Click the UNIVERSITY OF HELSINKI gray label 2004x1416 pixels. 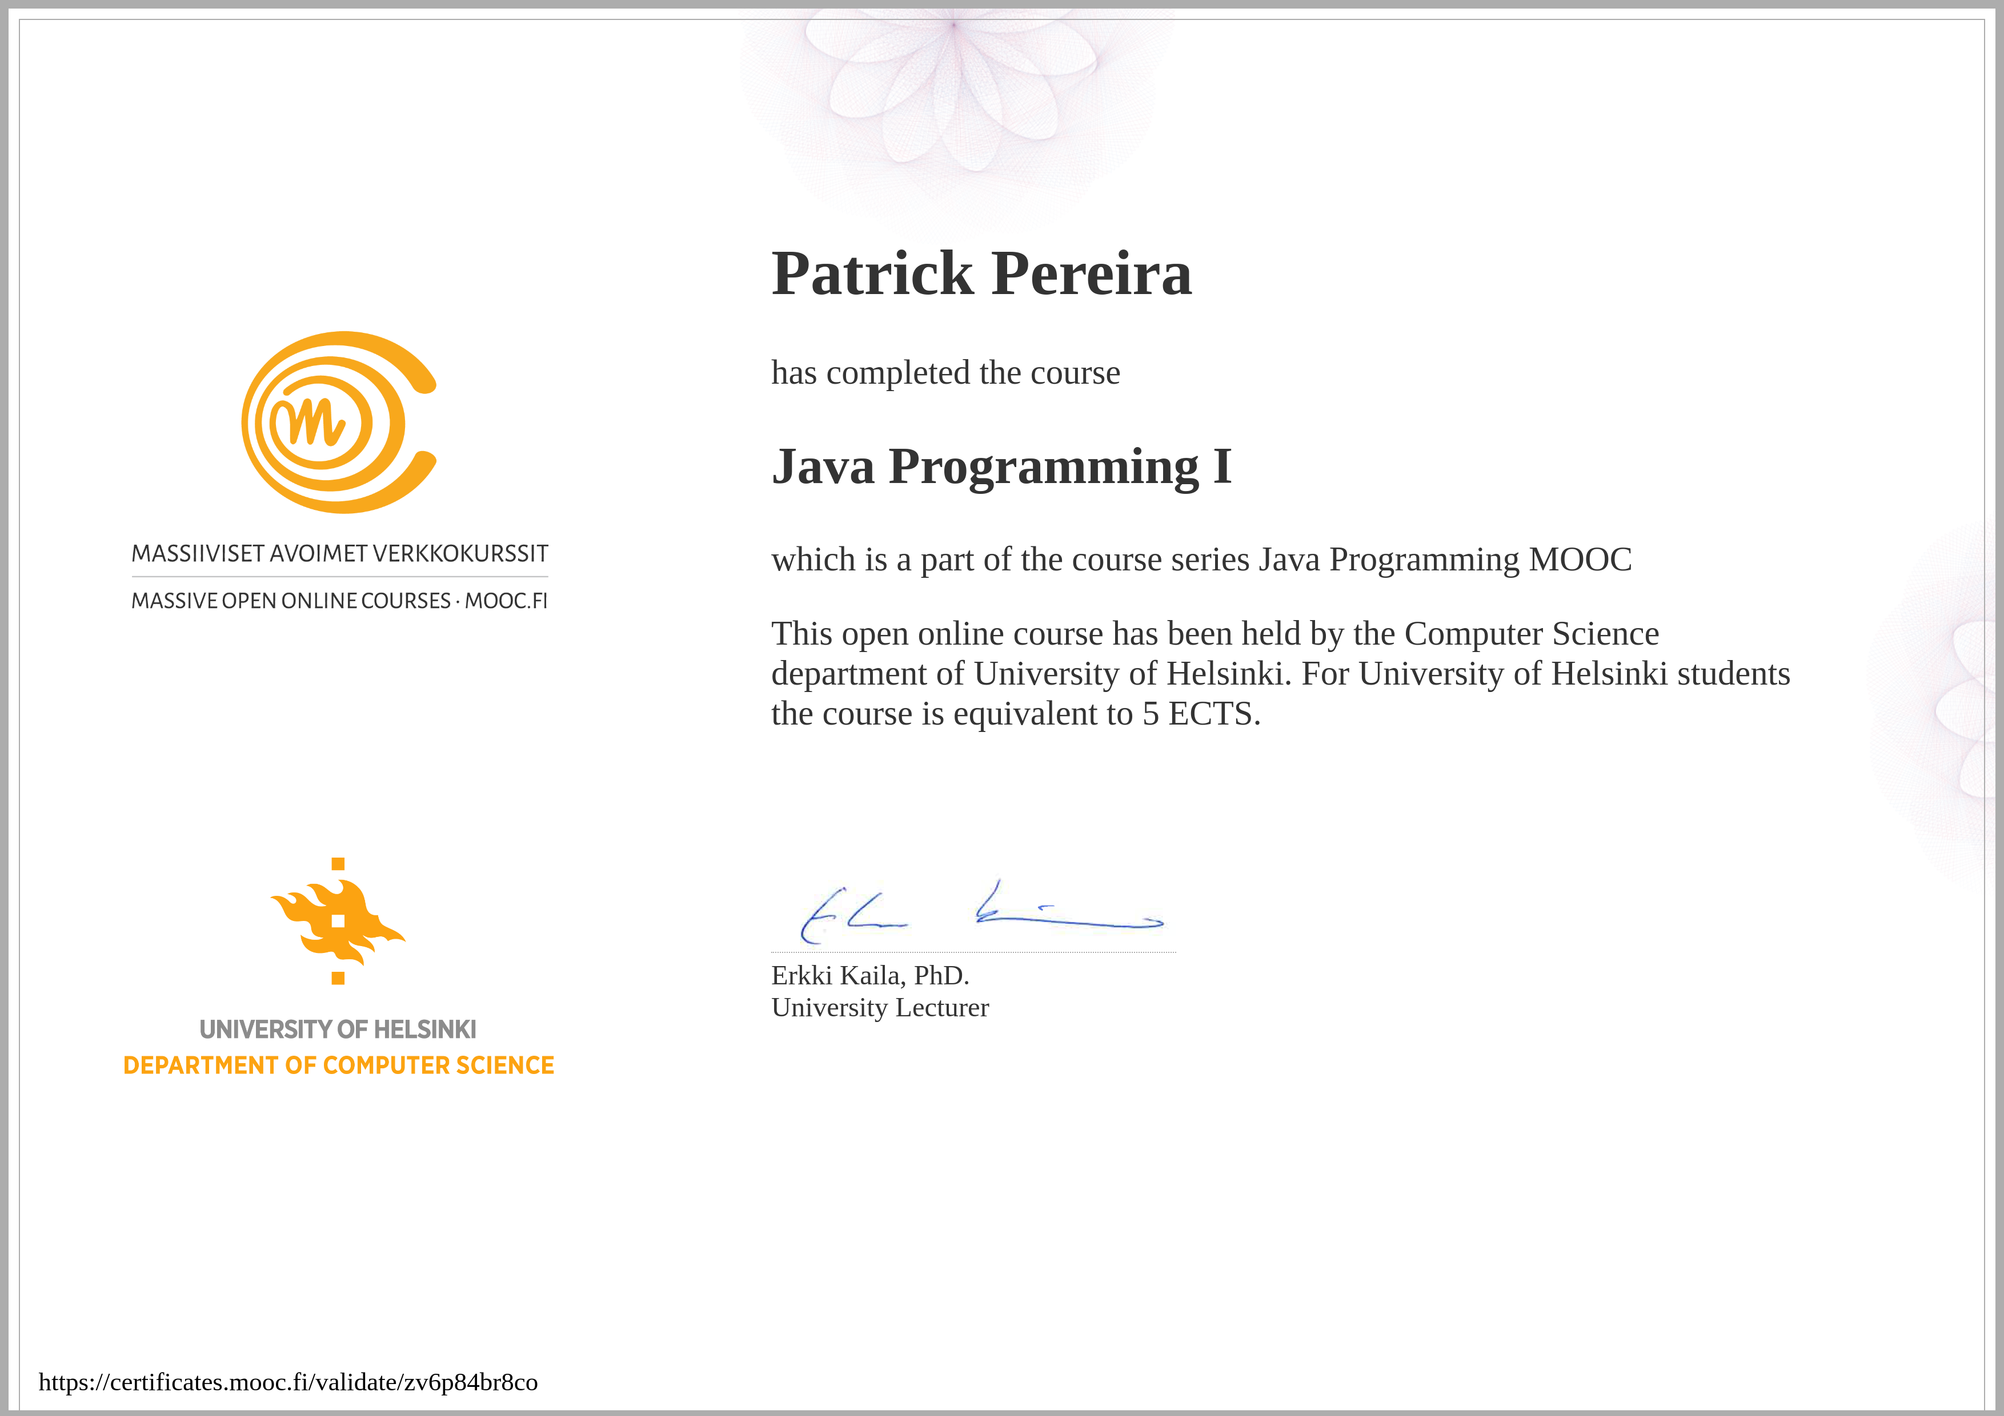click(338, 1029)
